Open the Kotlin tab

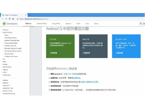tap(78, 24)
